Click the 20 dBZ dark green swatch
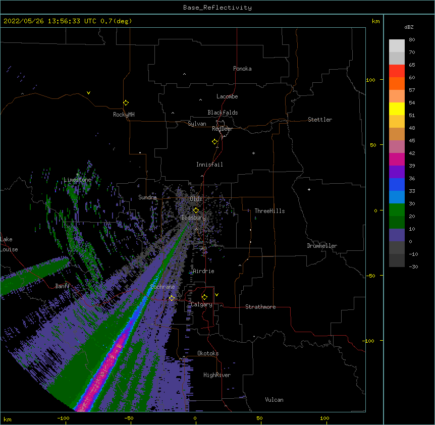 tap(397, 223)
